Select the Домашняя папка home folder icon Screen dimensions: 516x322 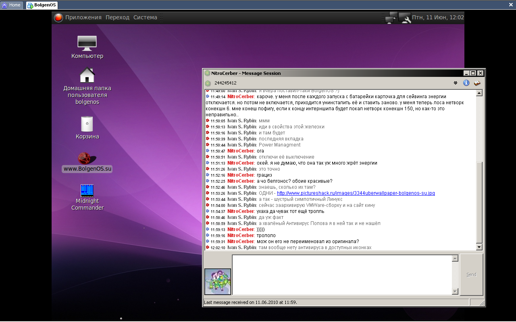coord(87,86)
